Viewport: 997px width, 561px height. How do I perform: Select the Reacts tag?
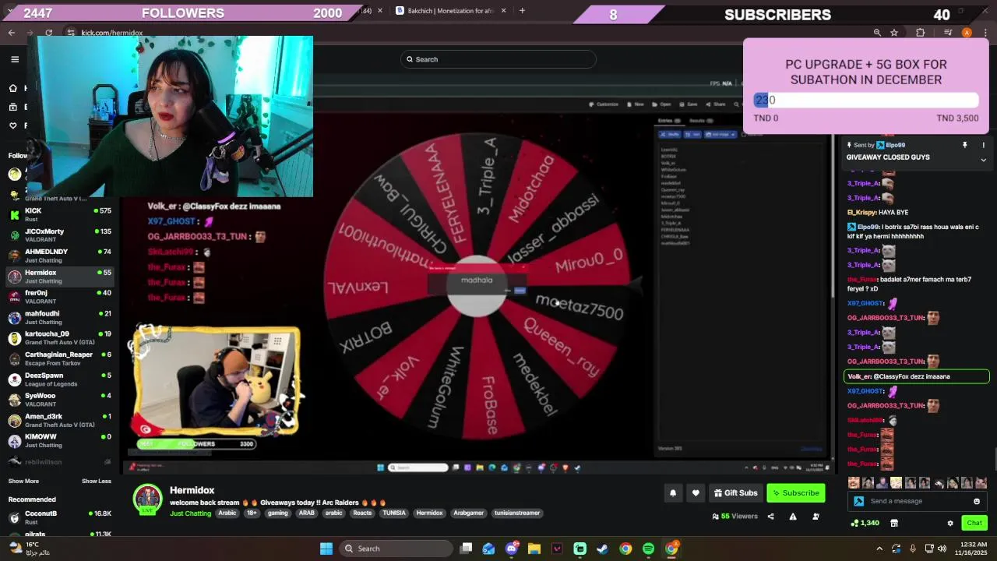(362, 513)
